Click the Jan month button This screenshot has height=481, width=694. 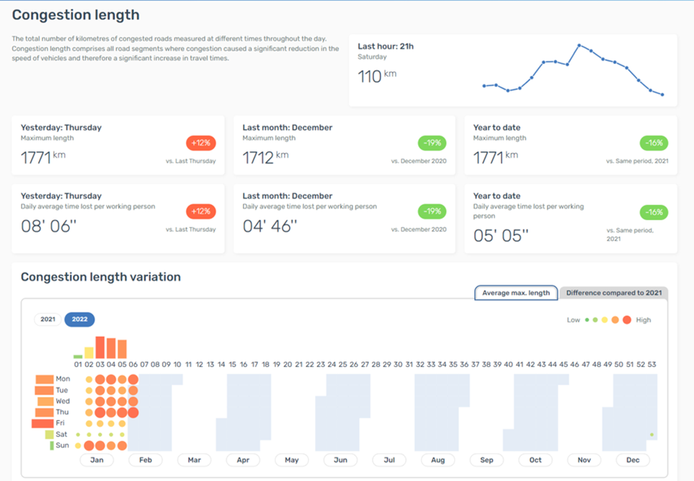click(96, 459)
